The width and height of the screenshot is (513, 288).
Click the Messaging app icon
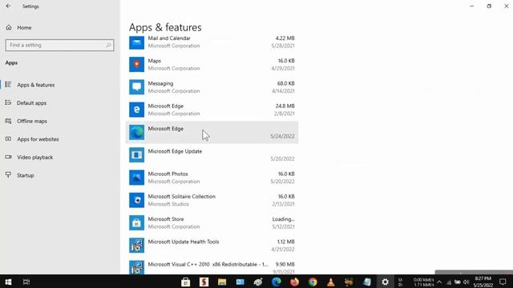click(x=136, y=87)
